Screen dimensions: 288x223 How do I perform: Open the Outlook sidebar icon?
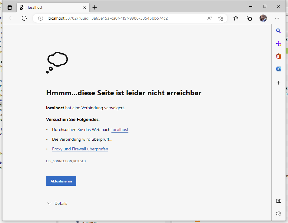point(278,69)
